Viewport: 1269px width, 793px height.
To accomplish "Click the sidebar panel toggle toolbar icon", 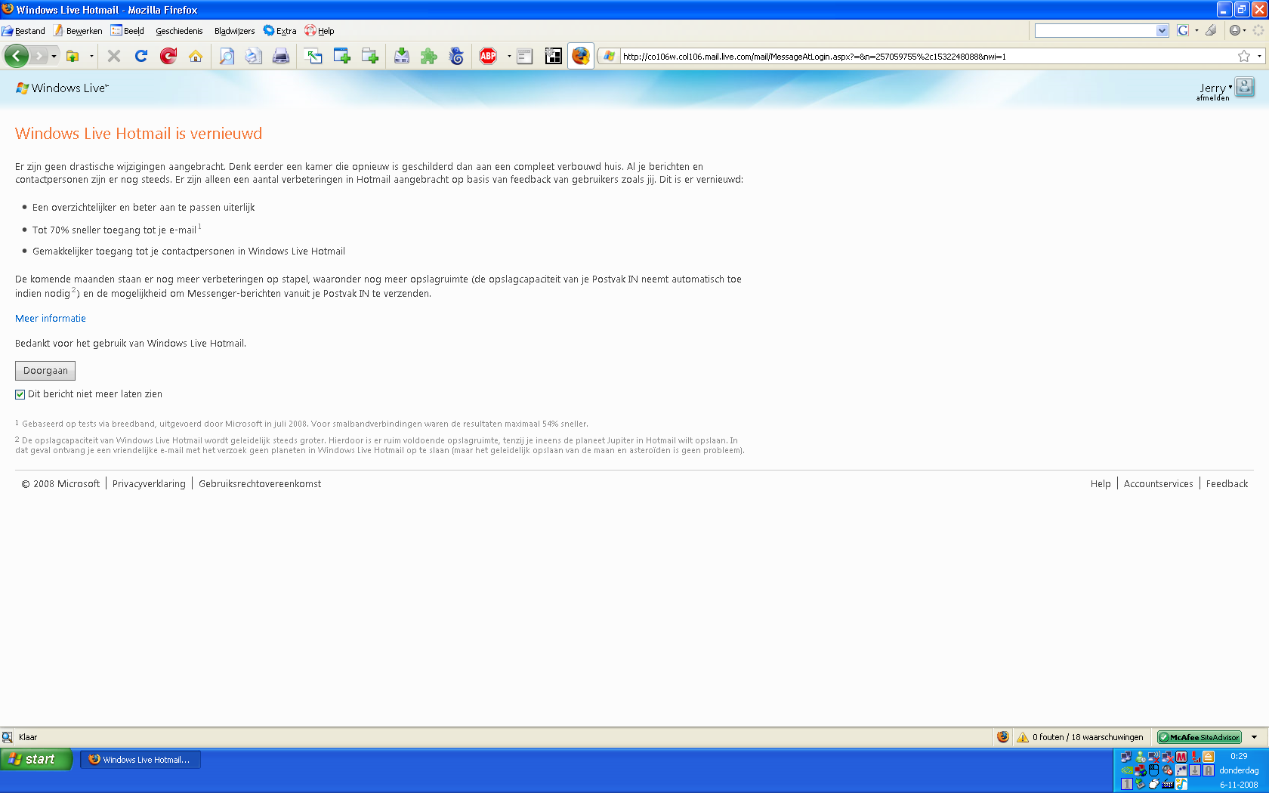I will (525, 56).
